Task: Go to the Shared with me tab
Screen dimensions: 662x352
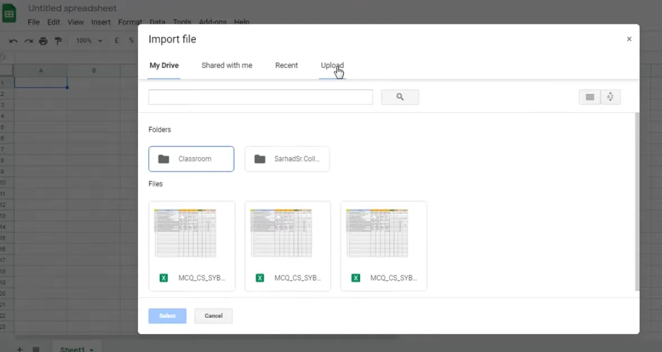Action: click(x=227, y=66)
